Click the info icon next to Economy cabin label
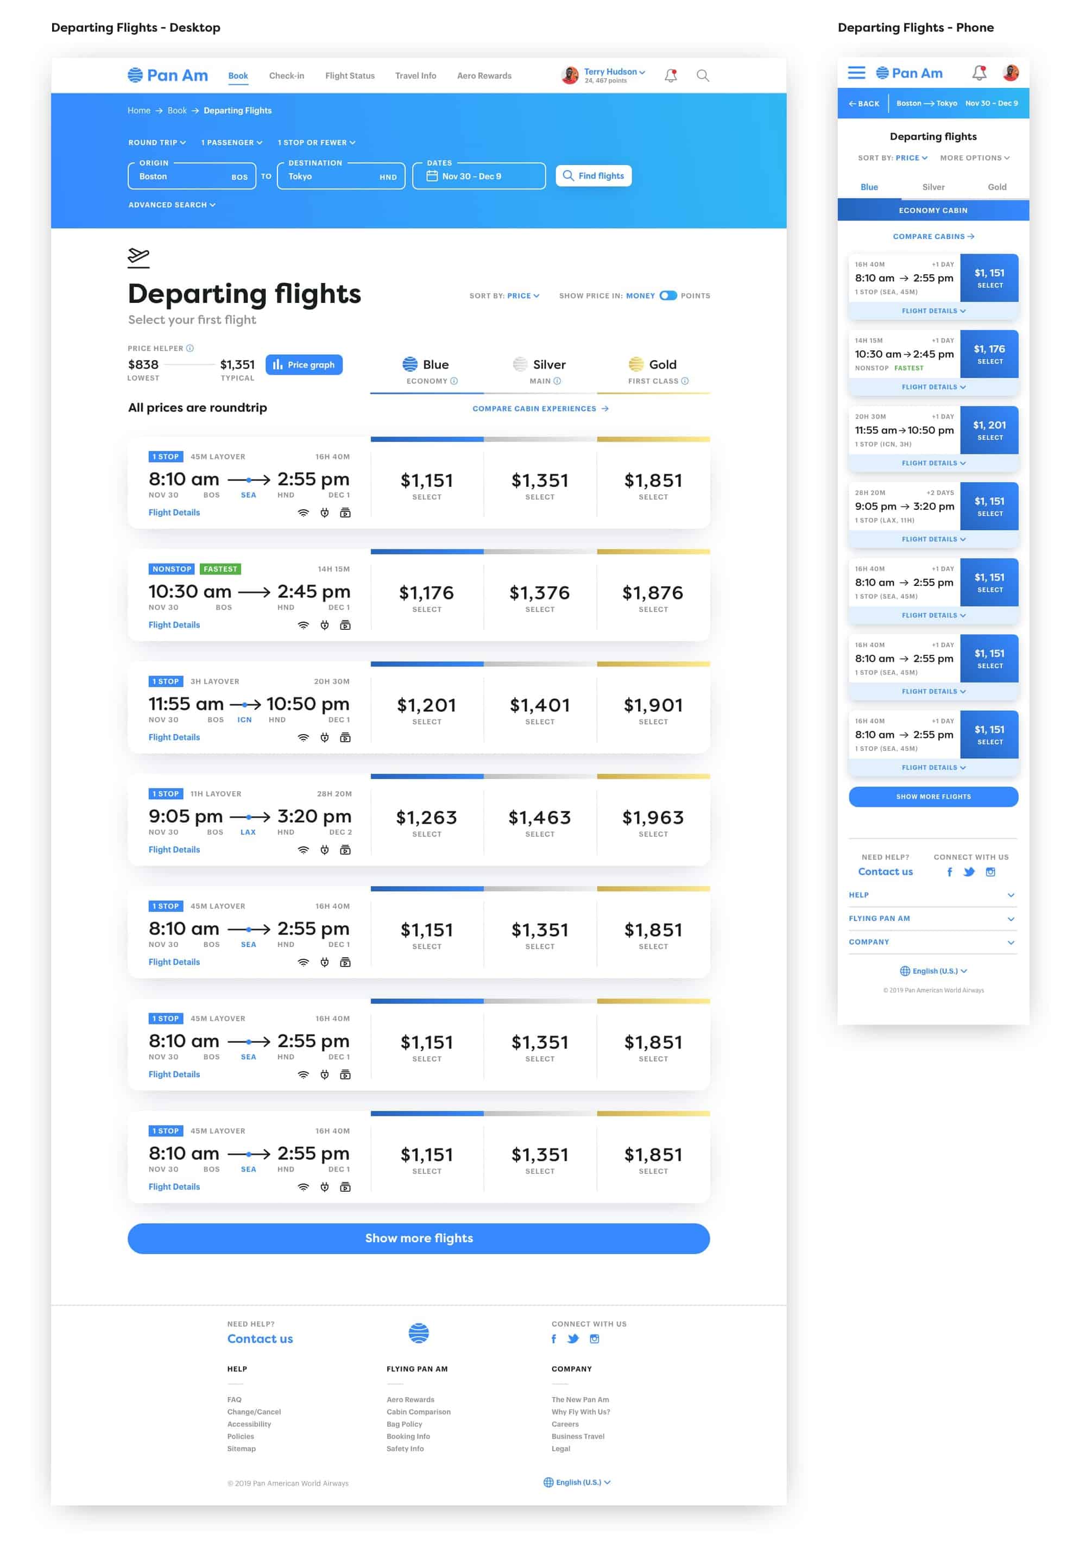The image size is (1086, 1561). pyautogui.click(x=453, y=381)
